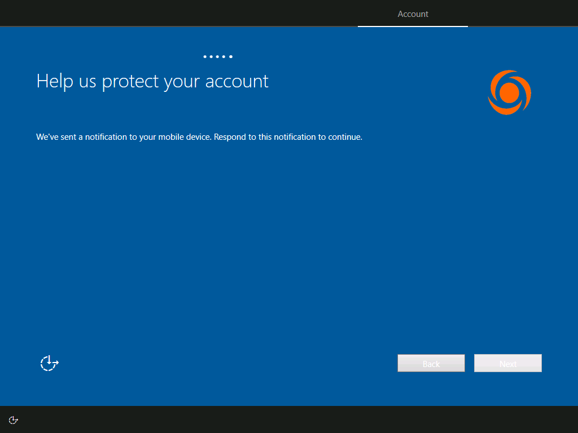
Task: Click the first dot of loading indicator
Action: [205, 56]
